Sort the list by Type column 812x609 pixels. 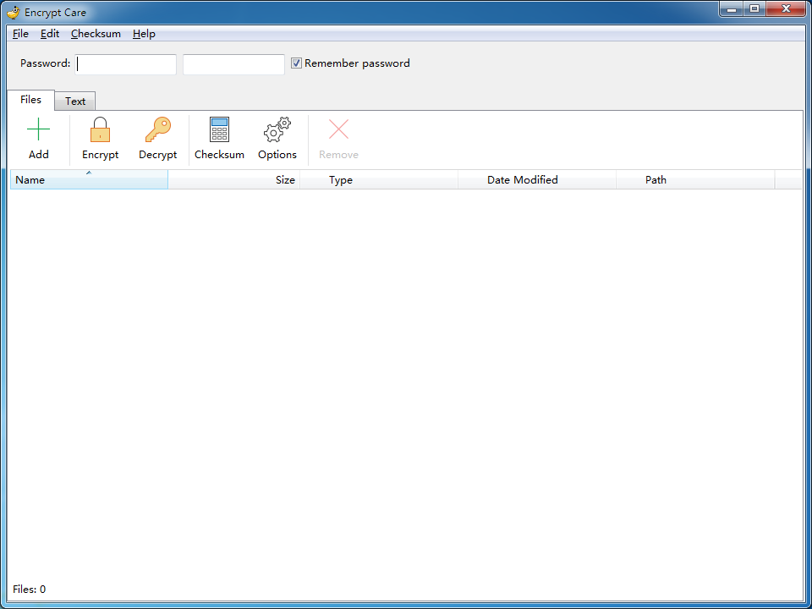click(379, 179)
